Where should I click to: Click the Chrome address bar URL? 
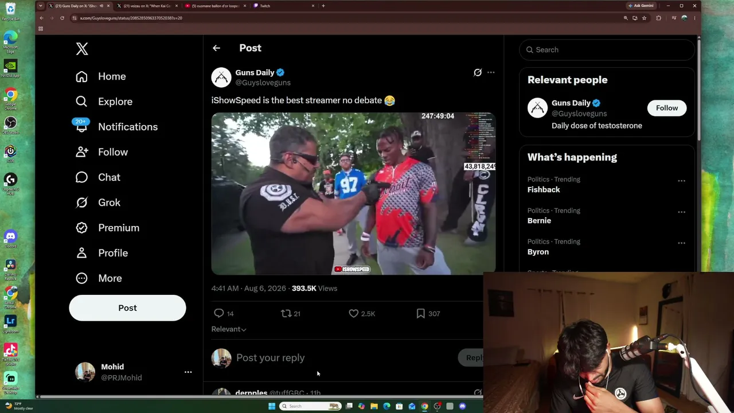131,18
